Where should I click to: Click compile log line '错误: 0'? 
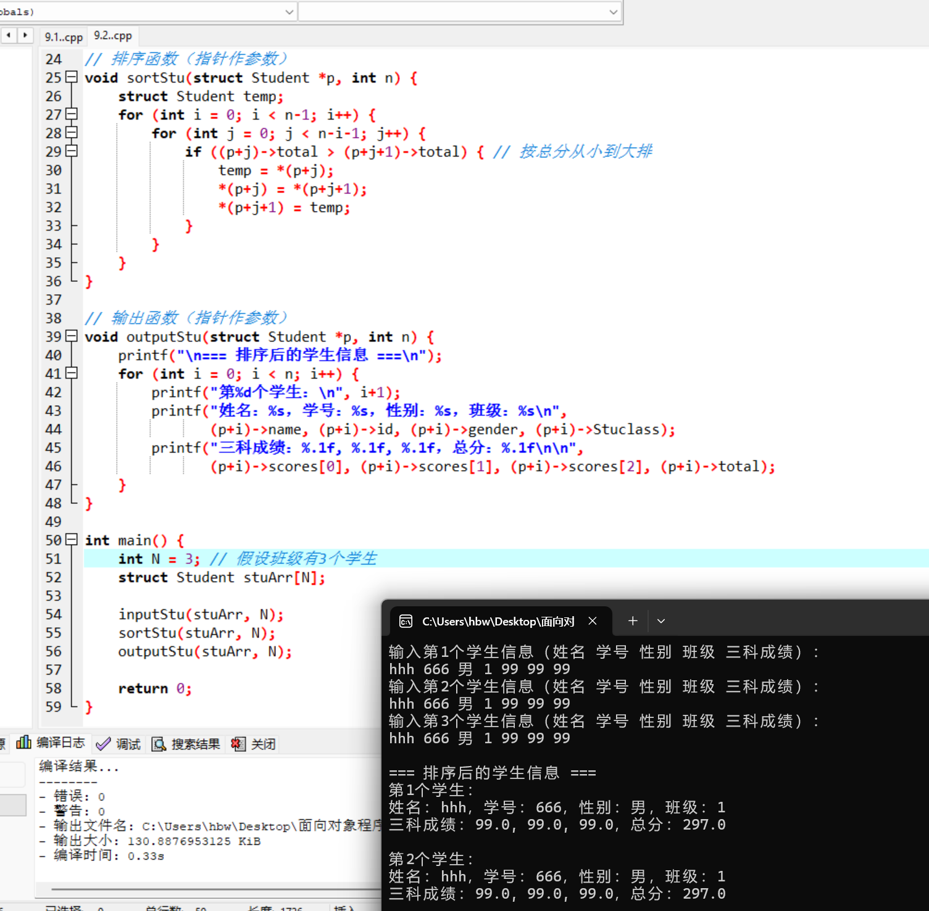73,796
